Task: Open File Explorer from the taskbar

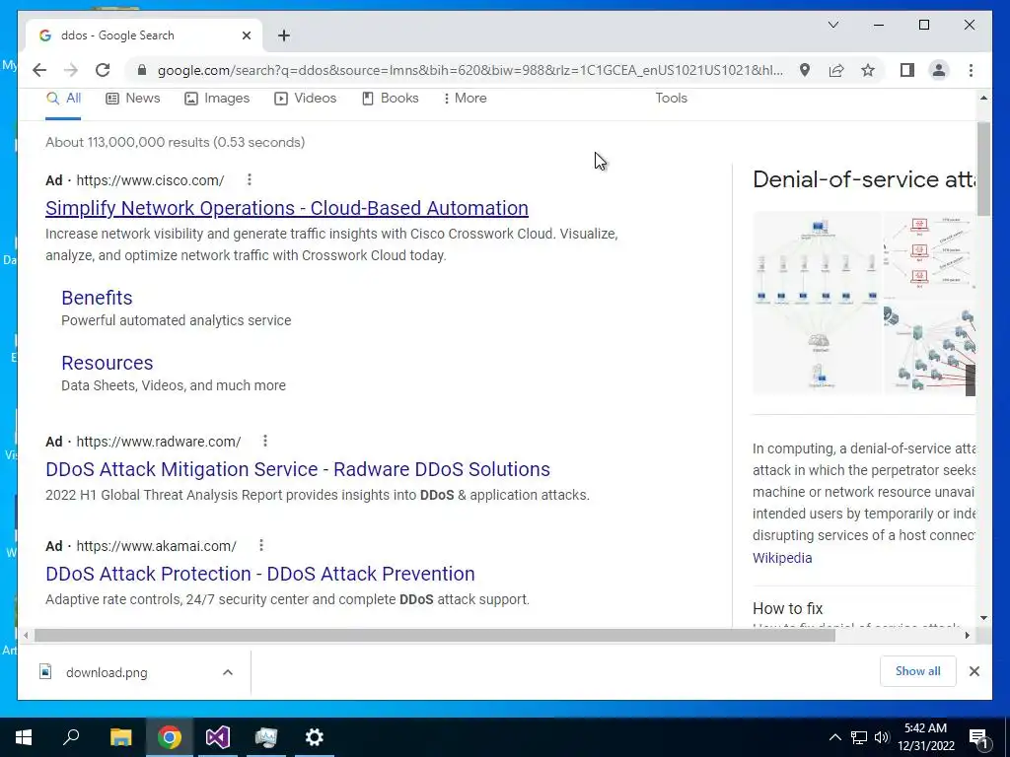Action: click(x=120, y=737)
